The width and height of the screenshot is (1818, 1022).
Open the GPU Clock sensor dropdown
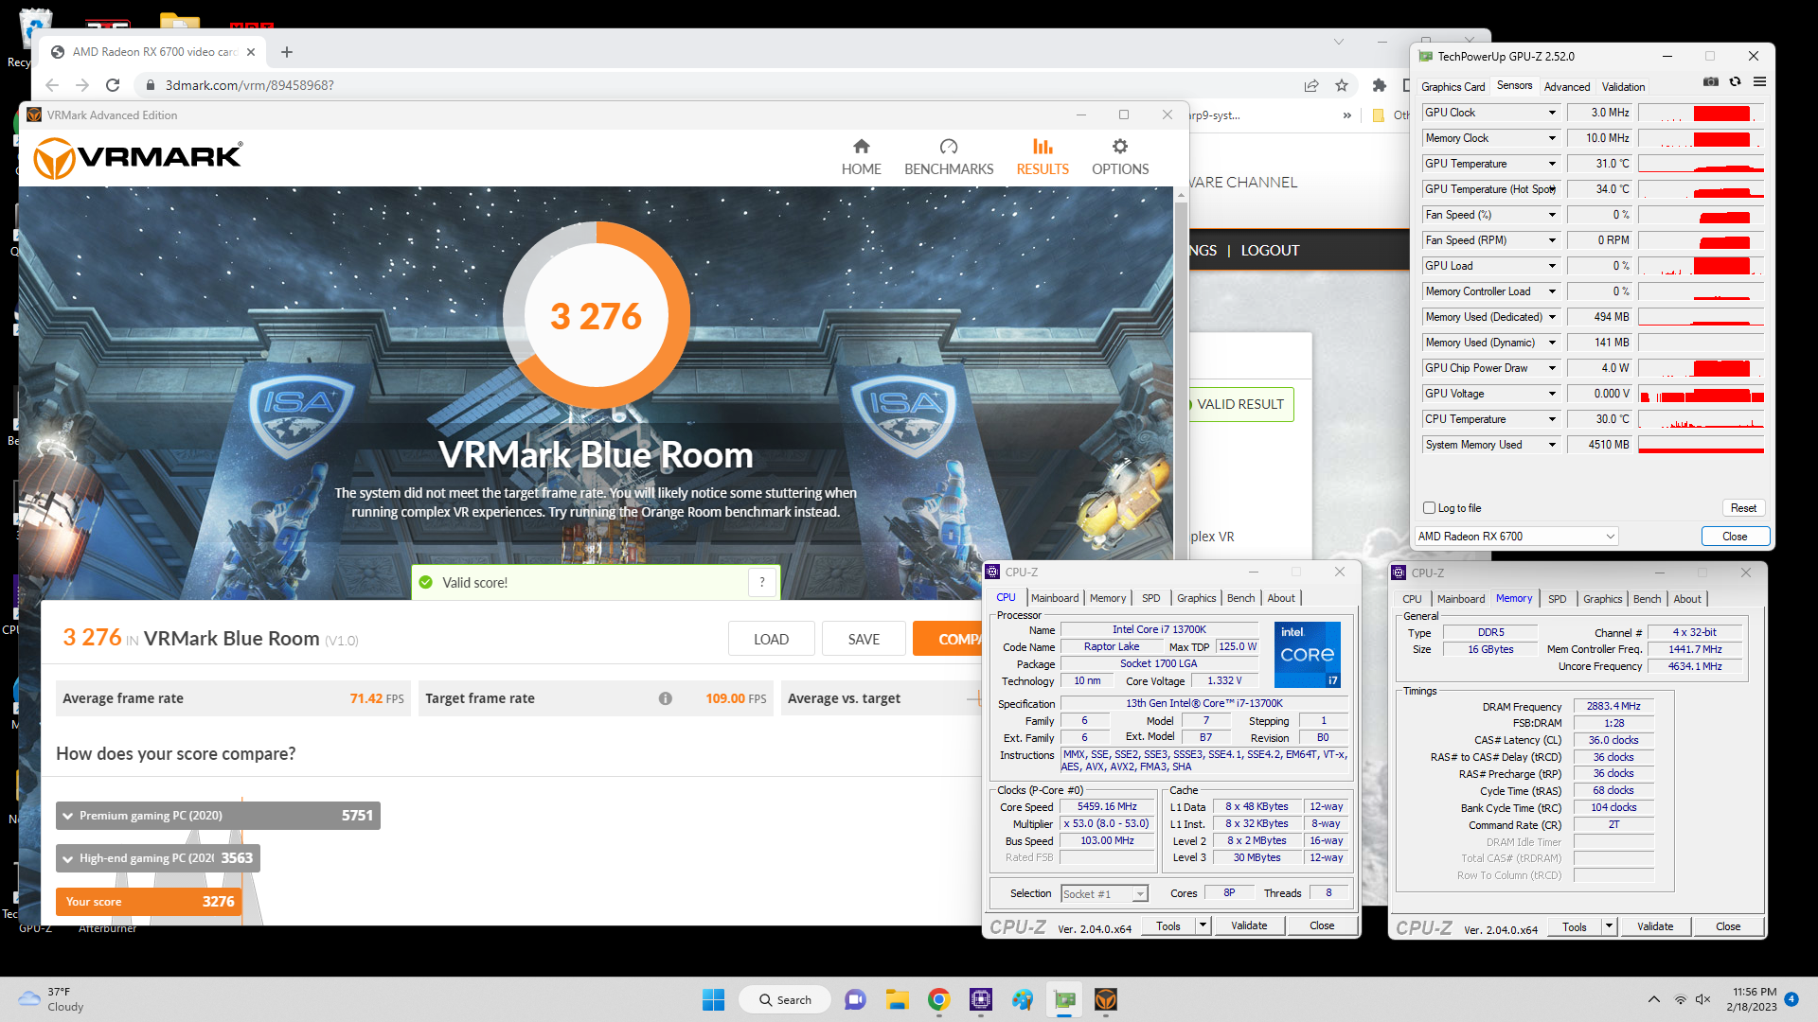(1552, 113)
